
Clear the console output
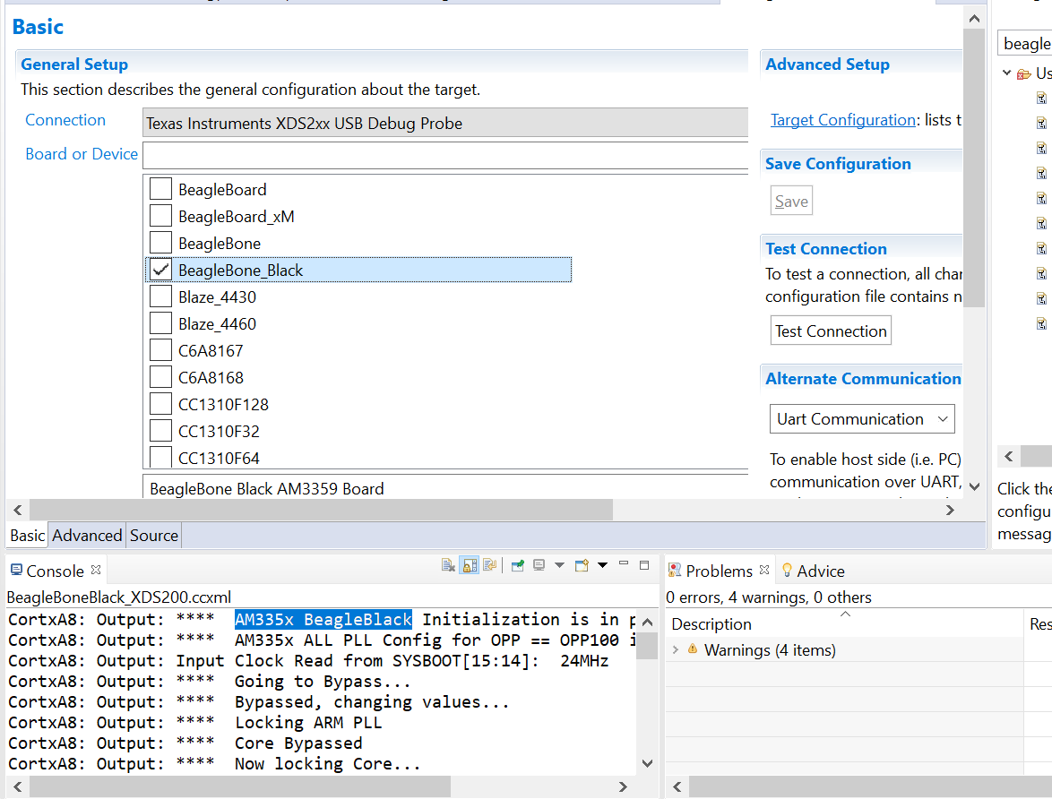(448, 565)
